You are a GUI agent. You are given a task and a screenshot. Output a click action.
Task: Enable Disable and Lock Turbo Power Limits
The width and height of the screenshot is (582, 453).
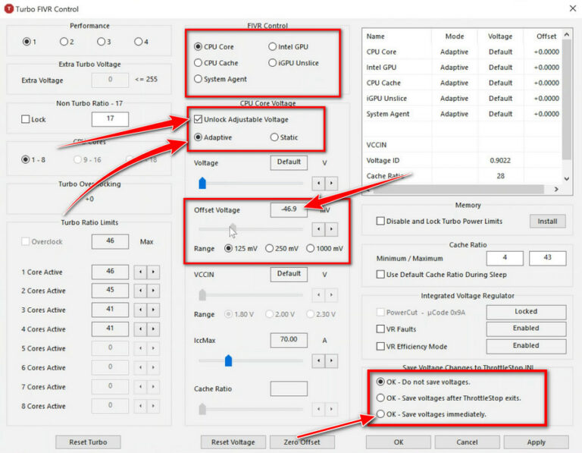380,222
